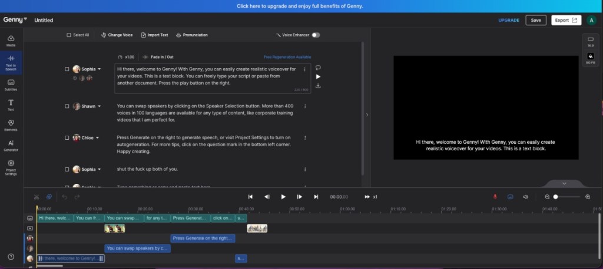The image size is (603, 269).
Task: Tick the checkbox for Sophia's welcome block
Action: [67, 69]
